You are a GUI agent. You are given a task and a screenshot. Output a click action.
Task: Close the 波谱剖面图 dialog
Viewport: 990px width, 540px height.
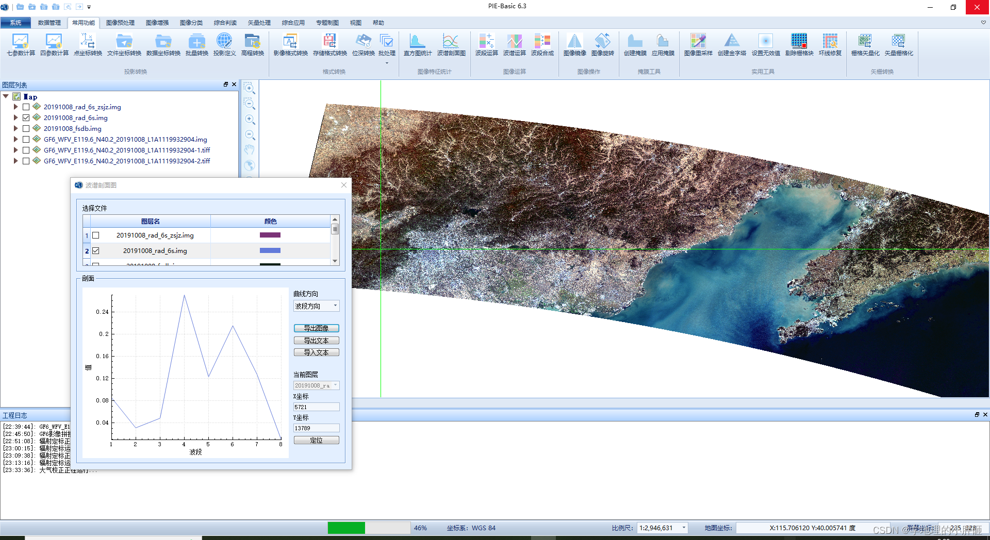pyautogui.click(x=344, y=185)
